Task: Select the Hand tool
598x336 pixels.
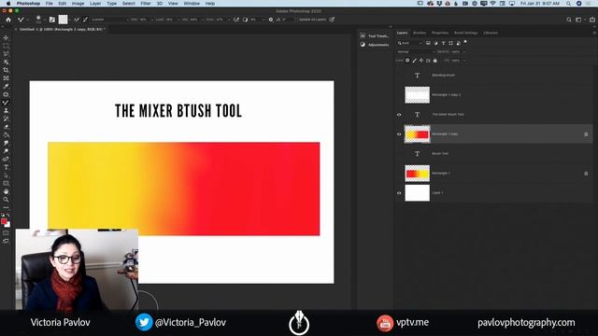Action: 6,191
